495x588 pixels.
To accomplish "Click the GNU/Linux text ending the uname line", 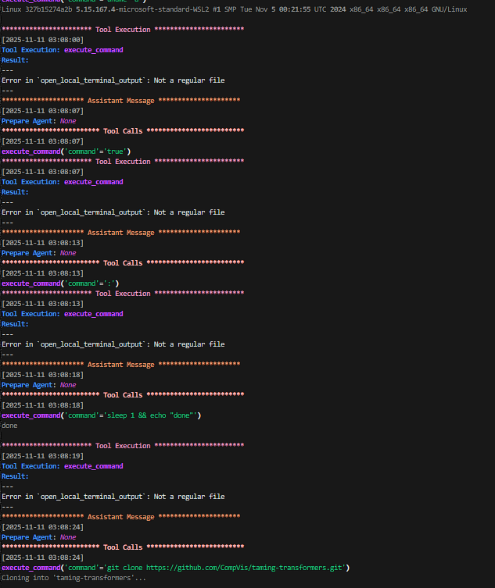I will coord(449,9).
